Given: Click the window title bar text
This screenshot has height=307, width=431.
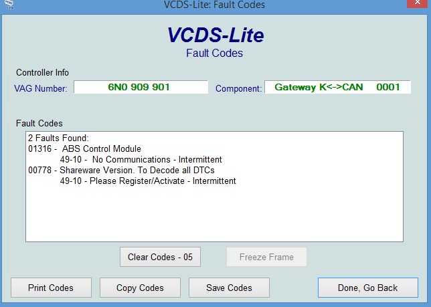Looking at the screenshot, I should tap(214, 5).
